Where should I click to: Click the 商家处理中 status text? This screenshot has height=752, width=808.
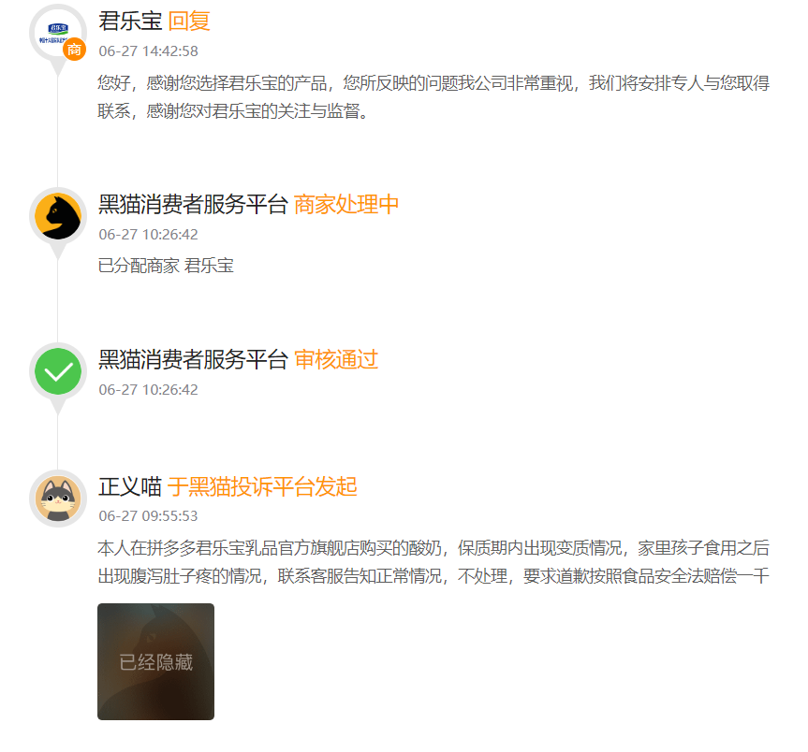[346, 204]
